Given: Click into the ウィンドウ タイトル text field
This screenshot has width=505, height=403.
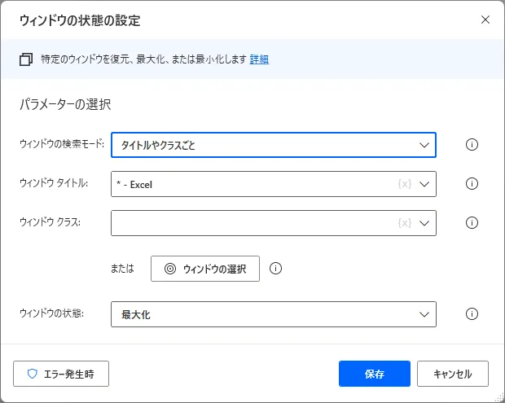Looking at the screenshot, I should (x=253, y=184).
